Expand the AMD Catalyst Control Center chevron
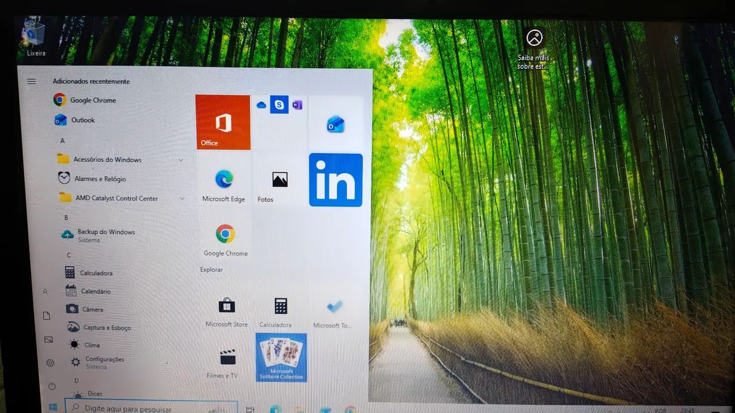735x413 pixels. [183, 198]
